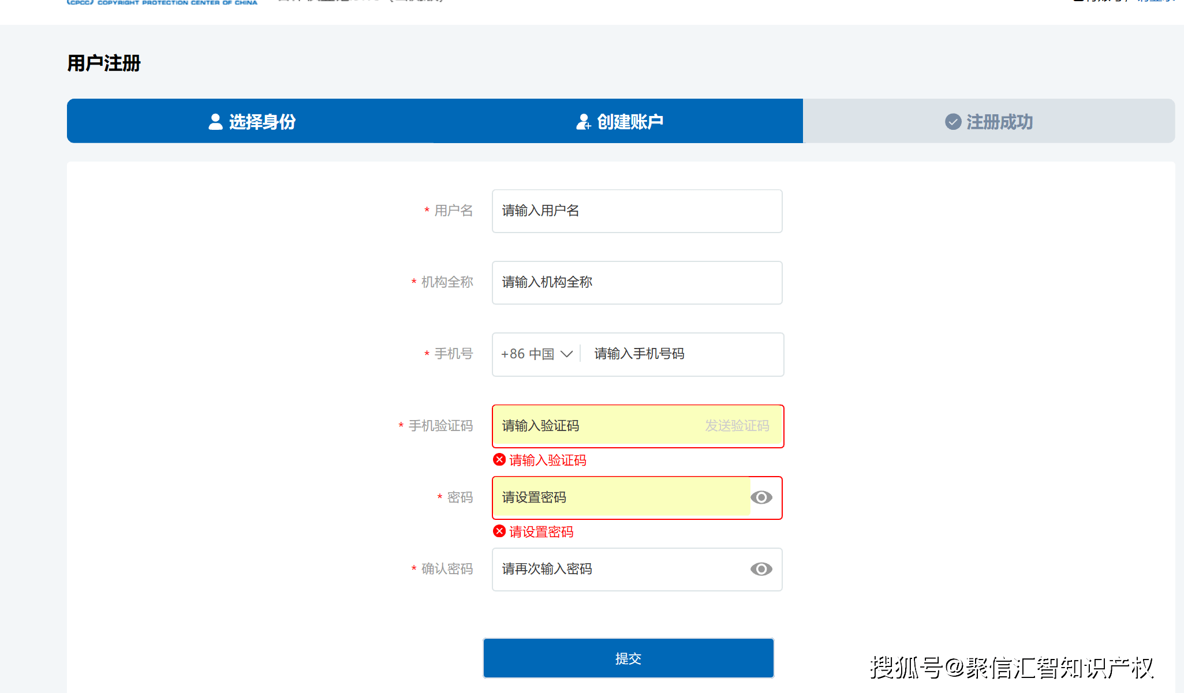This screenshot has width=1184, height=693.
Task: Select the 注册成功 step tab
Action: [989, 121]
